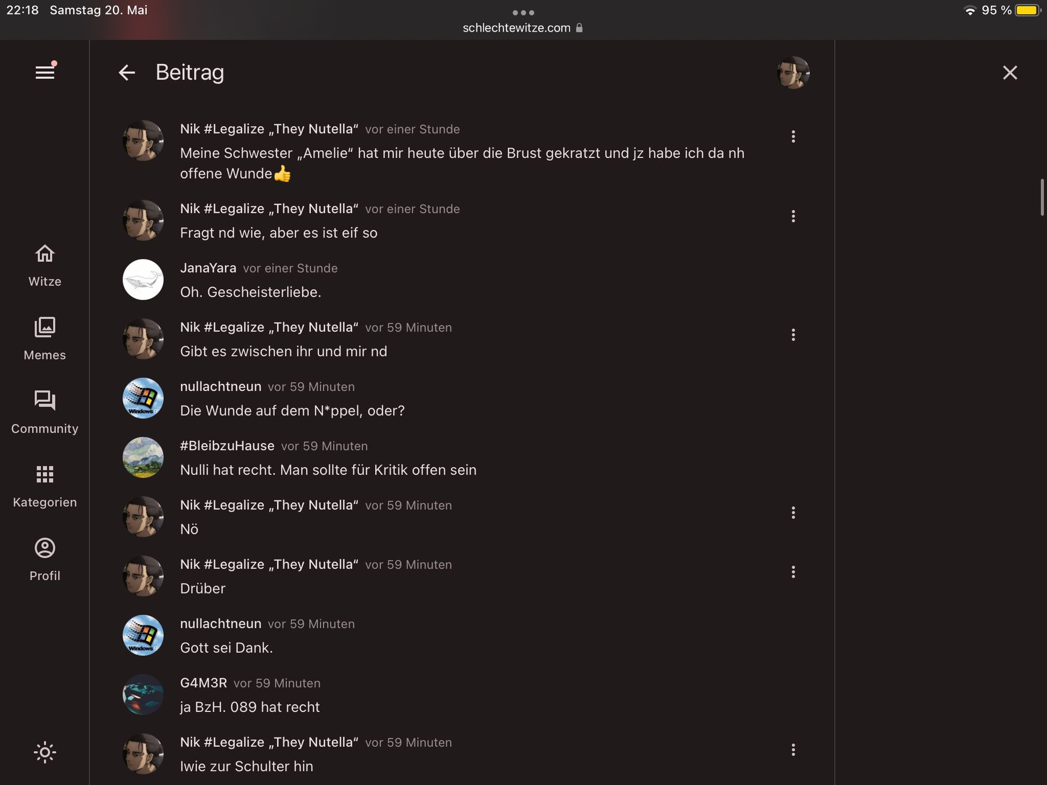The image size is (1047, 785).
Task: Open options for 'Gibt es zwischen' comment
Action: pos(793,335)
